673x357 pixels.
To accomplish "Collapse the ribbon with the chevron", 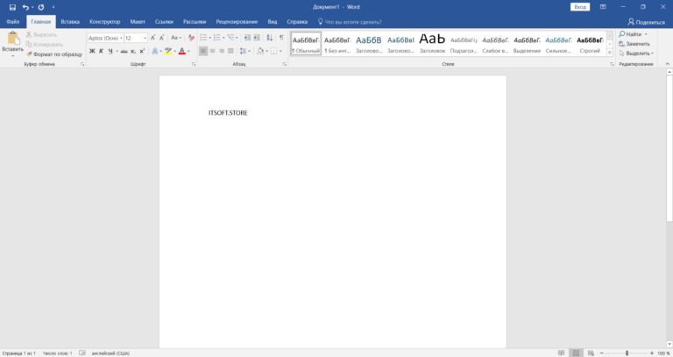I will pos(668,64).
